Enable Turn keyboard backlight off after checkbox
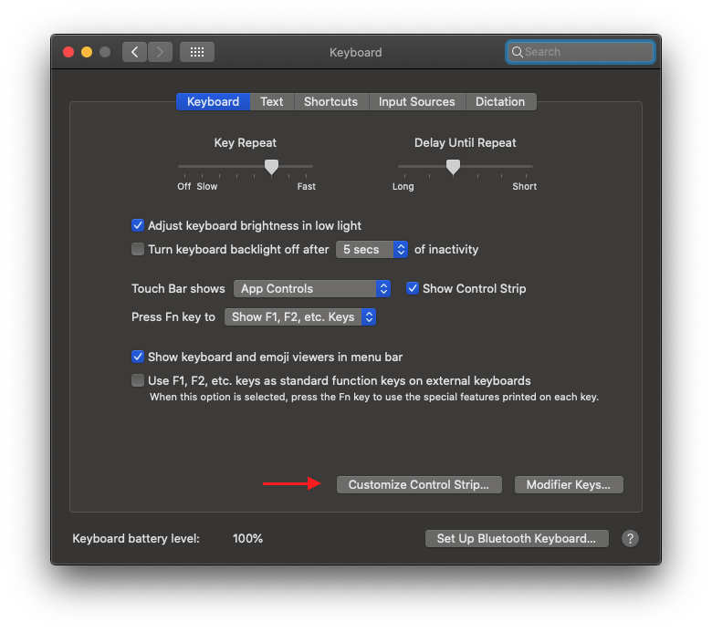Image resolution: width=712 pixels, height=632 pixels. coord(138,249)
